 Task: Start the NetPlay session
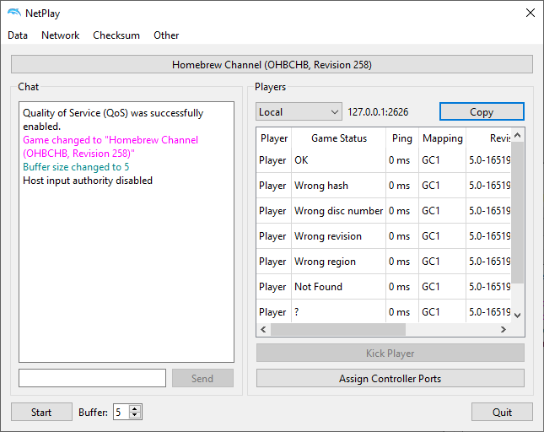pyautogui.click(x=41, y=412)
